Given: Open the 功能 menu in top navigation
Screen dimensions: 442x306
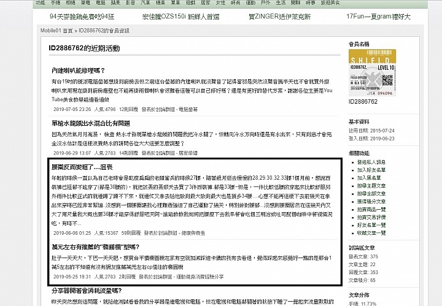Looking at the screenshot, I should coord(41,2).
